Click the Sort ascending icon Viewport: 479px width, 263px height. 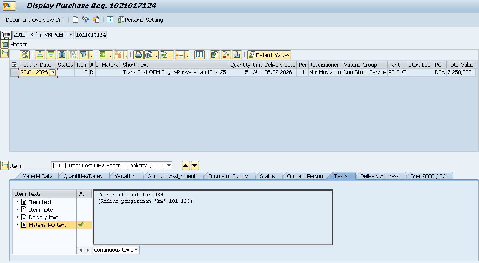click(40, 55)
